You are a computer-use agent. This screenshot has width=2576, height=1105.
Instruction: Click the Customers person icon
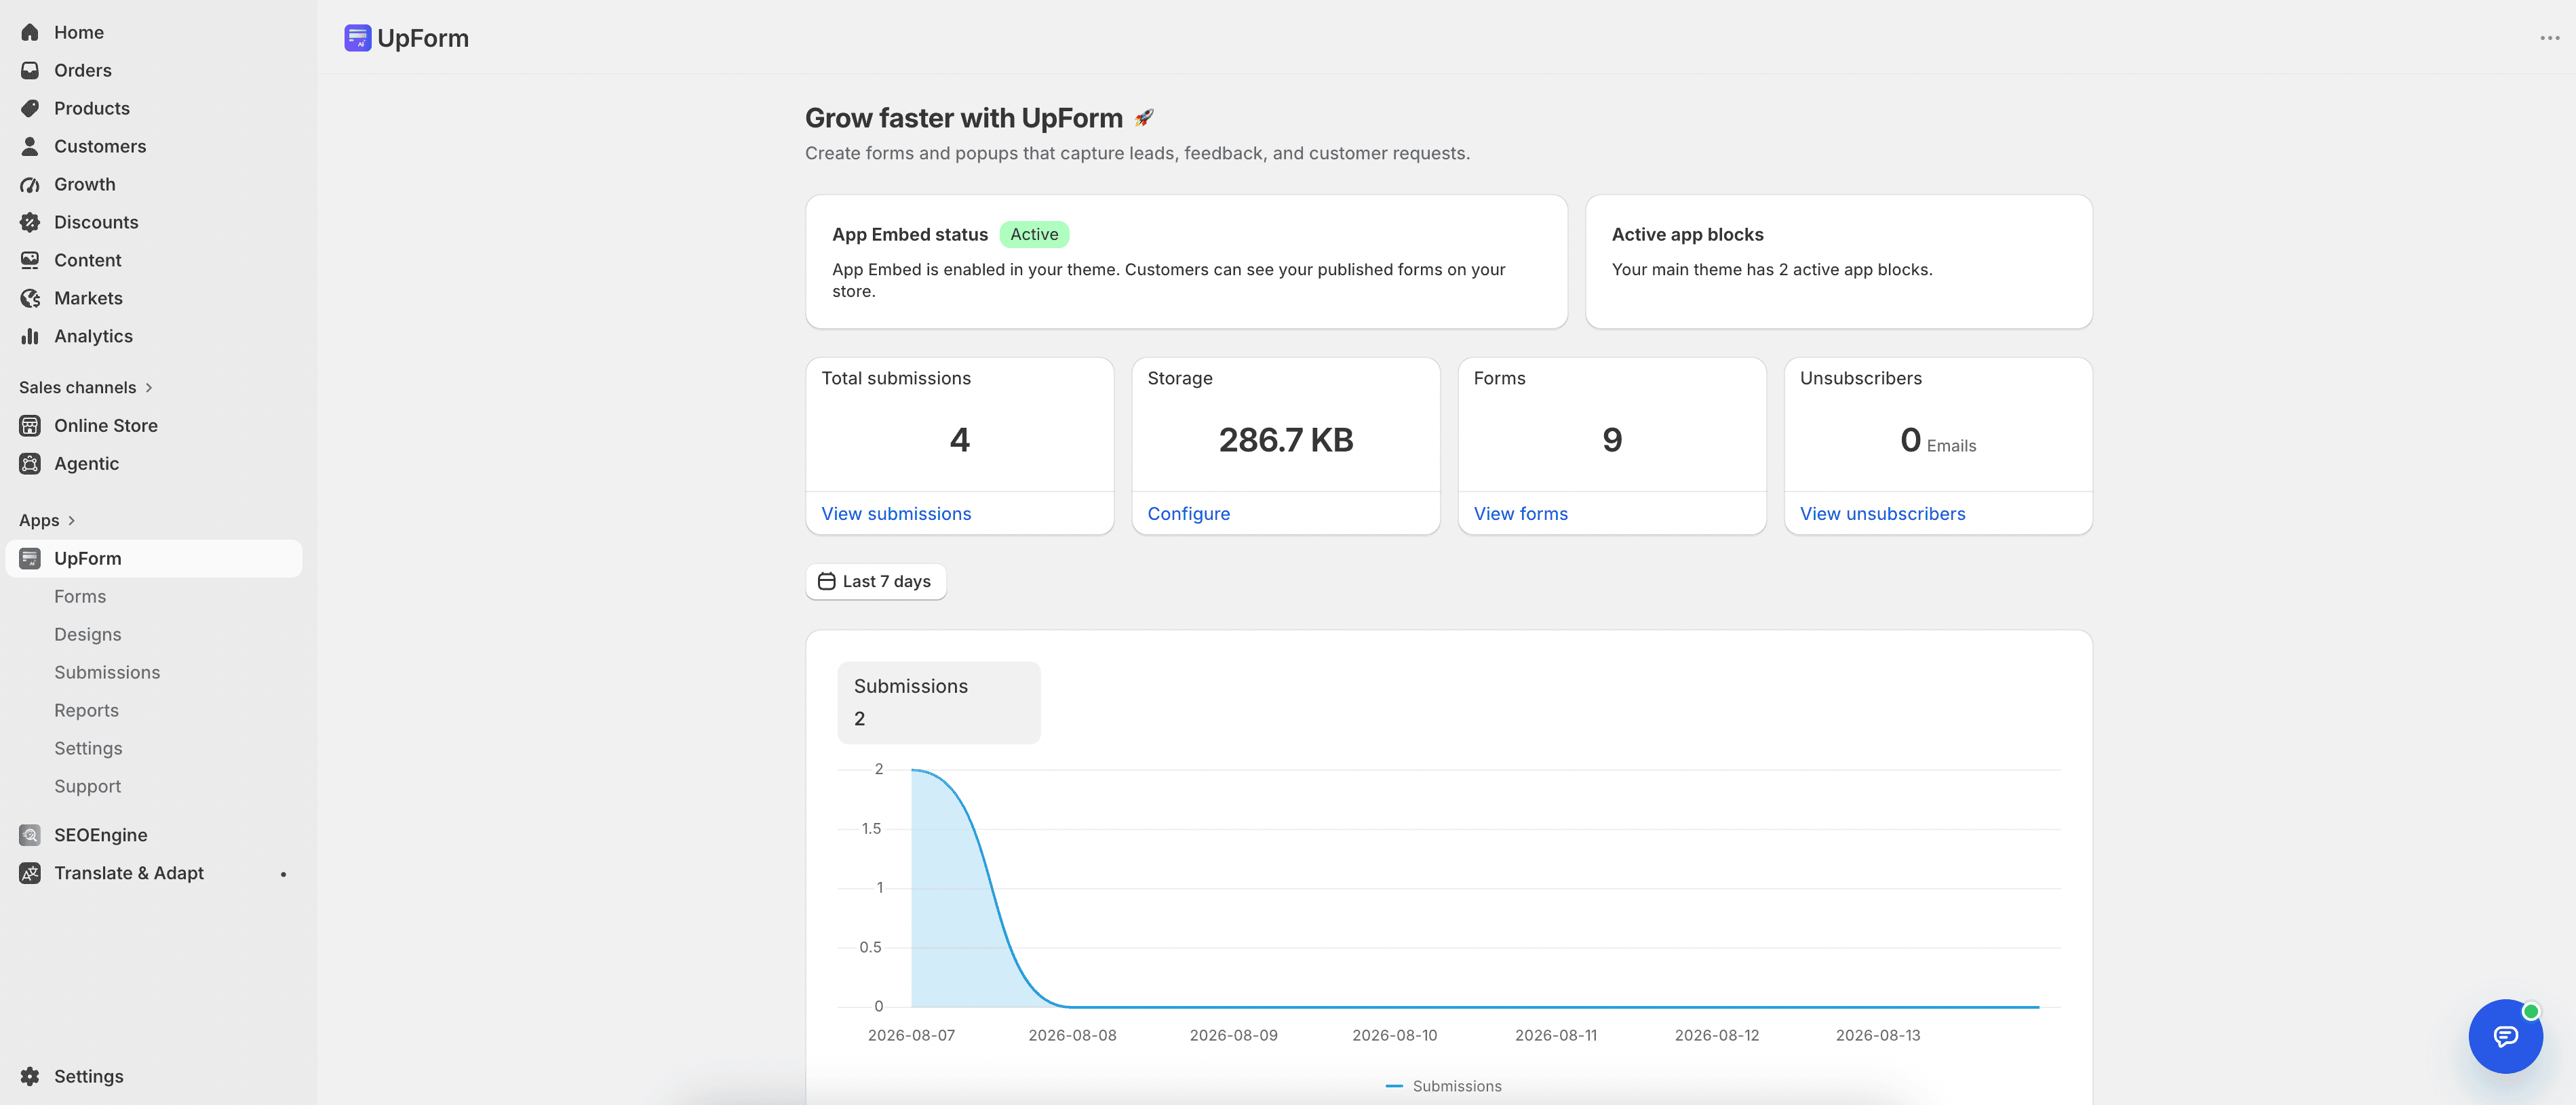point(30,146)
